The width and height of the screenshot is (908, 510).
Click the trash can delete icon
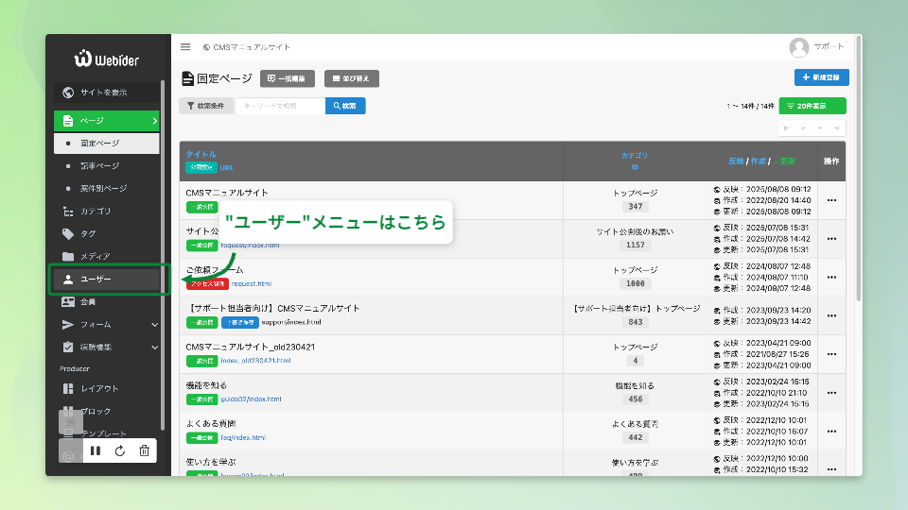pyautogui.click(x=144, y=451)
